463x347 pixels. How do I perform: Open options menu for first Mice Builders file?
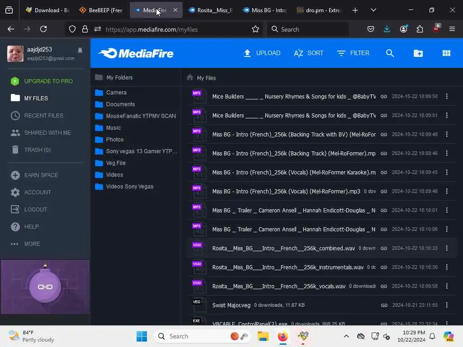pos(447,97)
